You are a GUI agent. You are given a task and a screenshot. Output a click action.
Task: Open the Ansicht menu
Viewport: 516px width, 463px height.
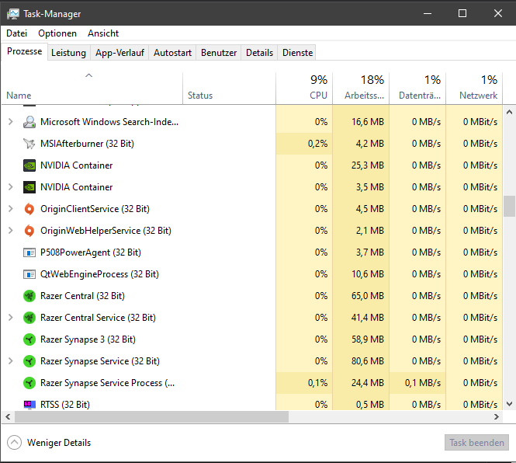(x=103, y=33)
